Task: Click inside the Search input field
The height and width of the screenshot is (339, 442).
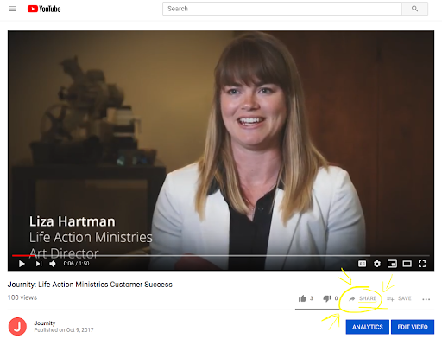Action: pos(282,9)
